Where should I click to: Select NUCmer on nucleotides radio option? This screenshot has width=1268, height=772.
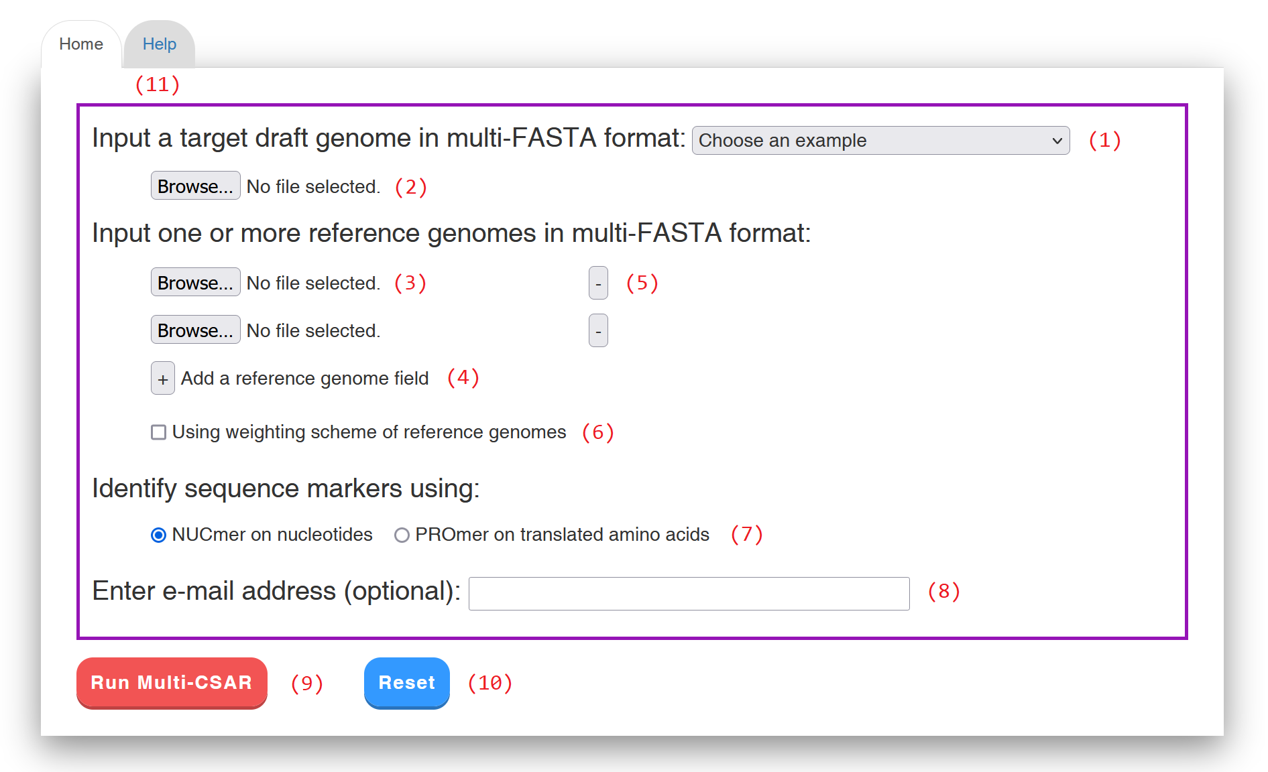click(159, 535)
